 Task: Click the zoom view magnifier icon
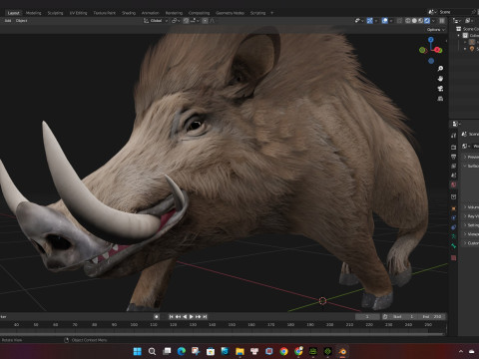(x=440, y=69)
